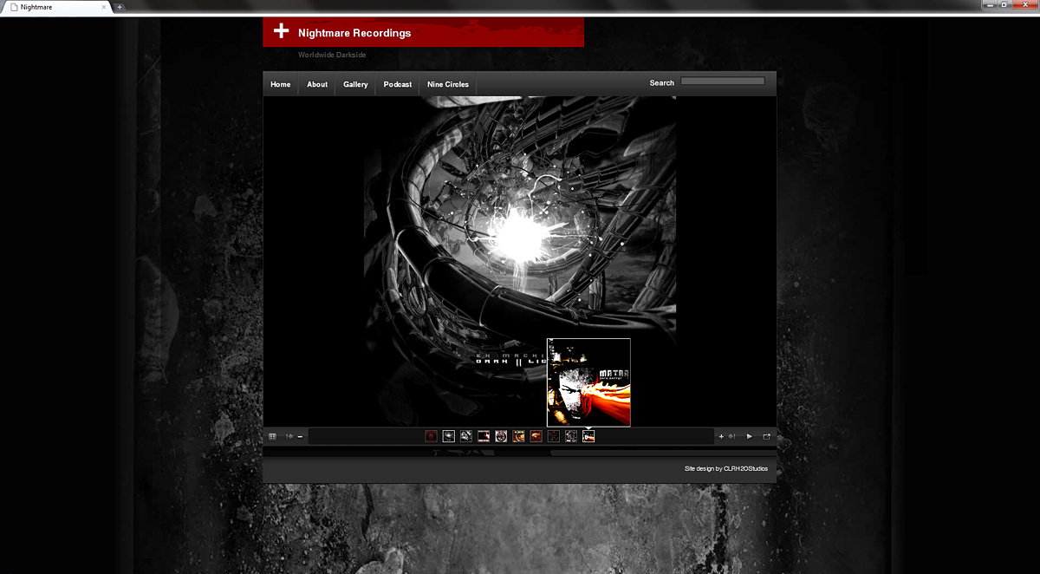Close the Nightmare browser tab
Viewport: 1040px width, 574px height.
104,7
